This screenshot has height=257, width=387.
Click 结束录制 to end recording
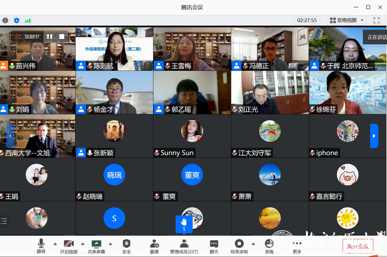pyautogui.click(x=239, y=246)
